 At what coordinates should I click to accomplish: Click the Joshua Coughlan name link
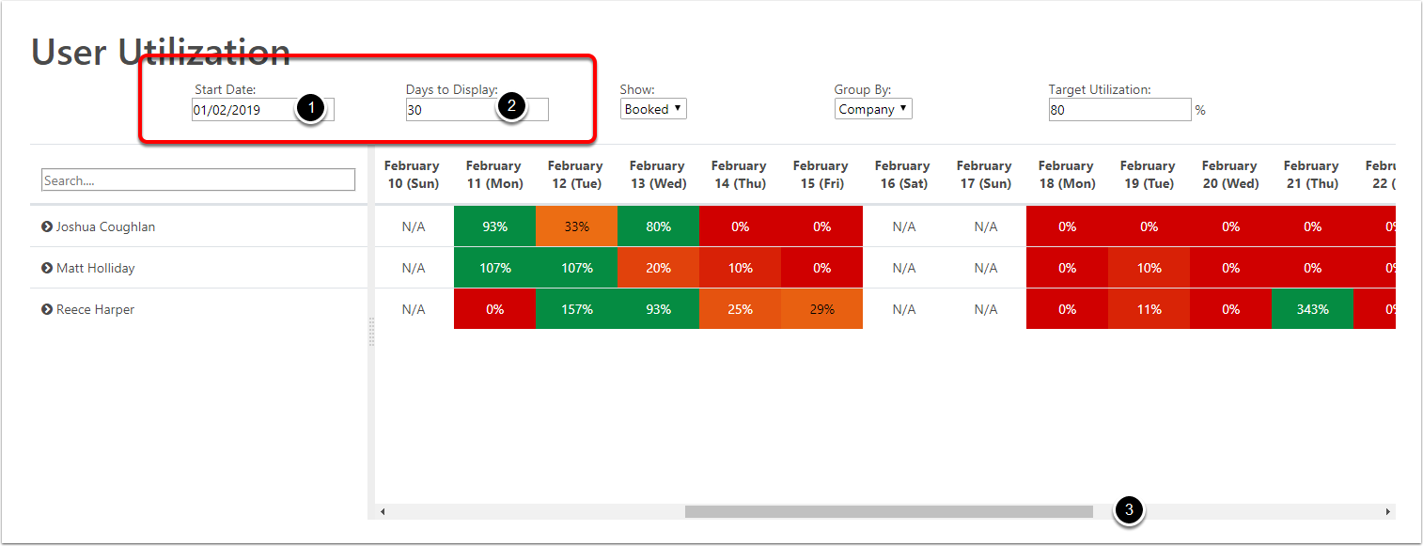pyautogui.click(x=105, y=226)
